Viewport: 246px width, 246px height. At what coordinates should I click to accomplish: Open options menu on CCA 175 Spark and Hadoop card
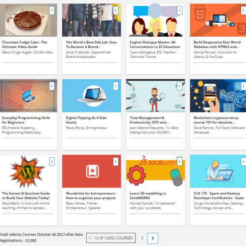click(x=244, y=162)
